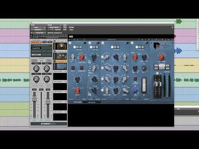The image size is (199, 149).
Task: Toggle the second Tone band on/off light
Action: tap(102, 68)
